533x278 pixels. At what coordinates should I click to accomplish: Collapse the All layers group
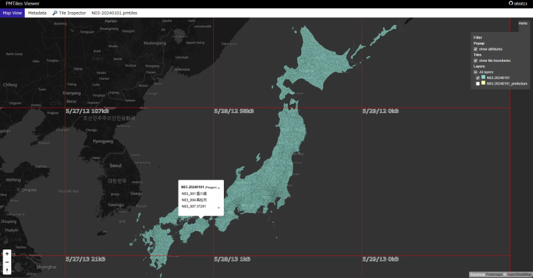coord(475,72)
